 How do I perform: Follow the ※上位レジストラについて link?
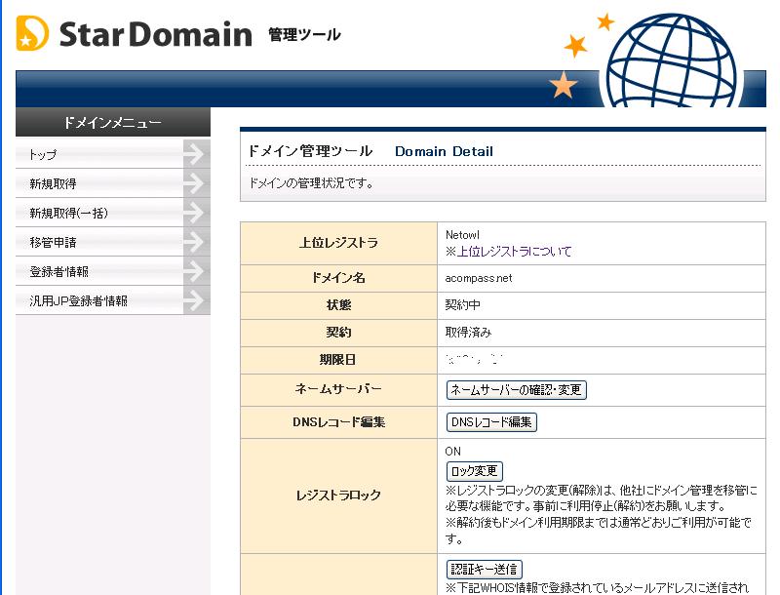pos(509,251)
